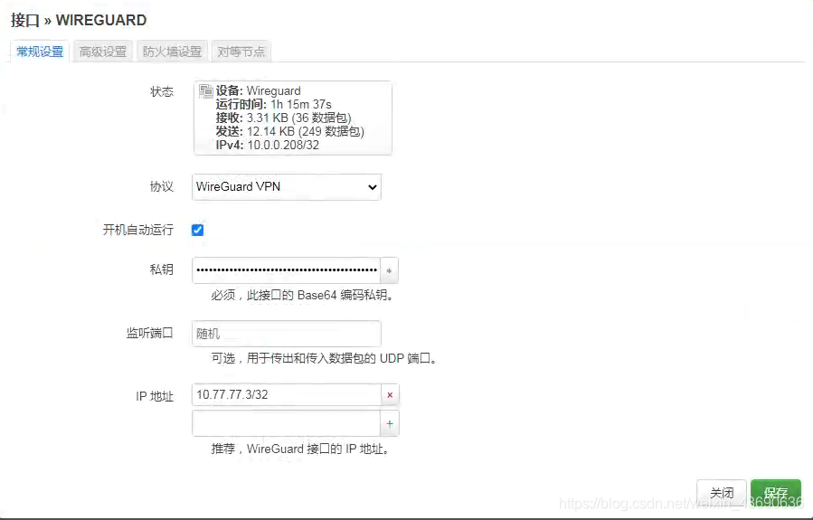Screen dimensions: 813x520
Task: Click the 推荐，WireGuard 接口的 IP 地址 hint
Action: click(299, 449)
